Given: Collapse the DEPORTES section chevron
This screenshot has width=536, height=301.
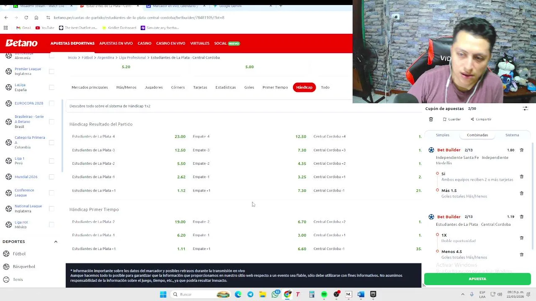Looking at the screenshot, I should coord(56,242).
